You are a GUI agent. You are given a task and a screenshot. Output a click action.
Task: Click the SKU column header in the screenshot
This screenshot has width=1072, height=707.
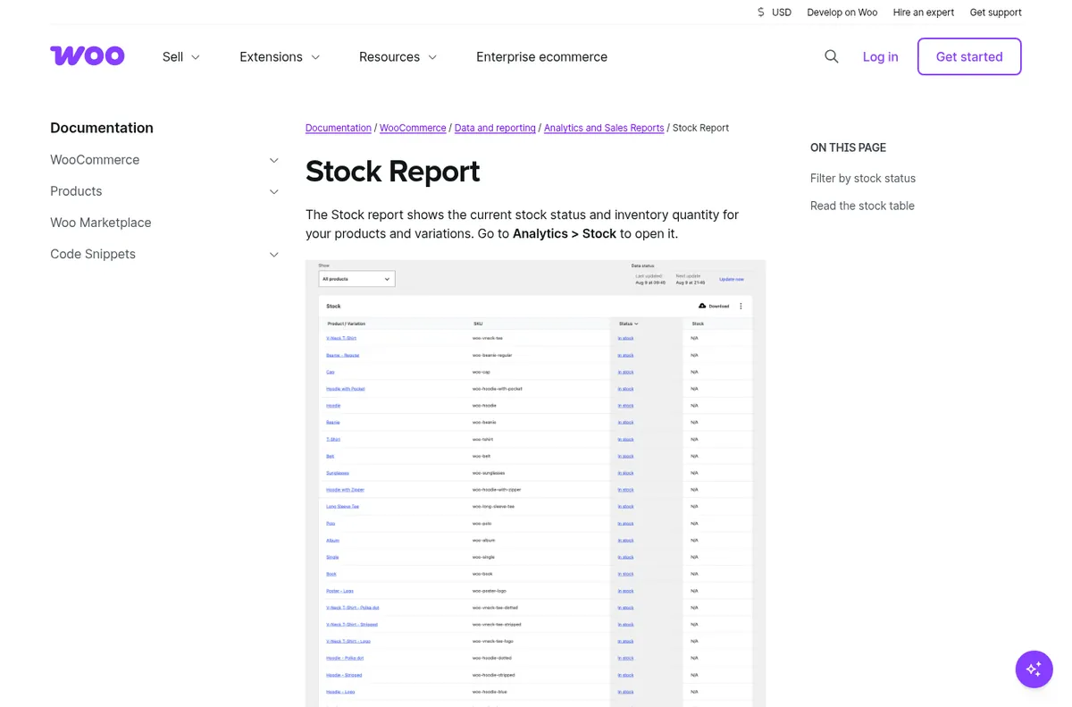coord(478,324)
